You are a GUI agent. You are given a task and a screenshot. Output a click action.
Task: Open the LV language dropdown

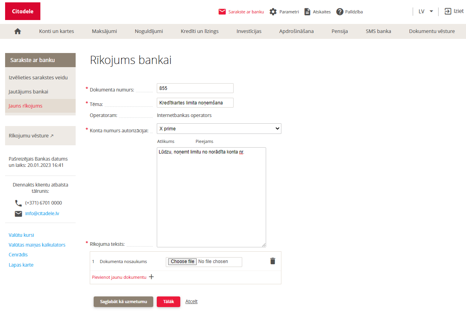click(426, 11)
